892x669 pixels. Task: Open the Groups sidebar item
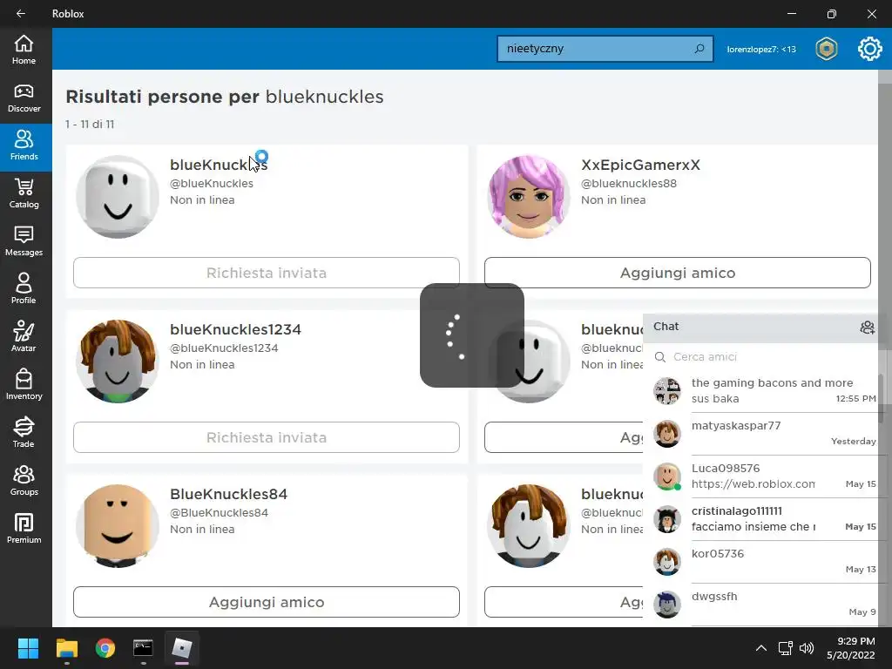pyautogui.click(x=24, y=481)
